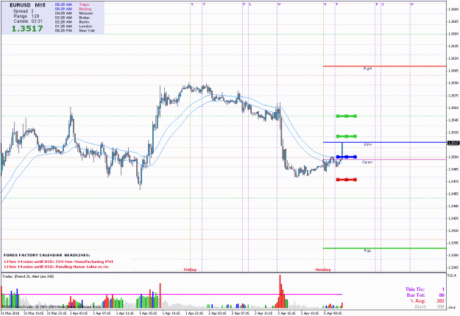The width and height of the screenshot is (460, 316).
Task: Open the Pending Home Sales m/m headline
Action: click(56, 267)
